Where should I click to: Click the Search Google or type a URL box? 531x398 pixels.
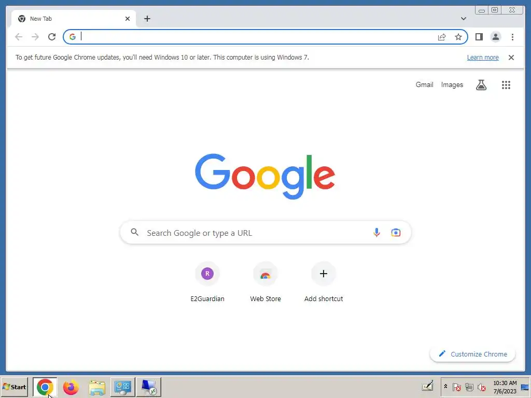tap(265, 233)
